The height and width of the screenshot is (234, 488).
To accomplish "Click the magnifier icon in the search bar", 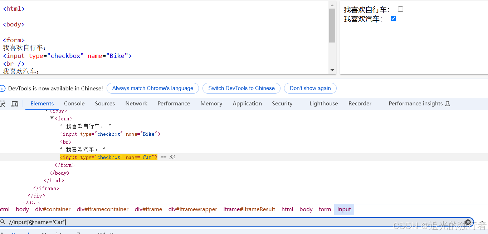I will pos(4,222).
